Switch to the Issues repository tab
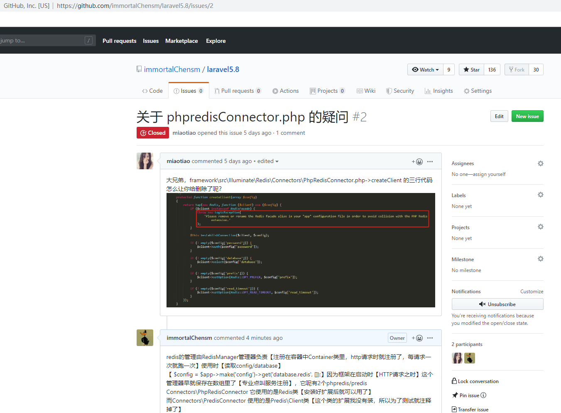Screen dimensions: 561x413 tap(189, 91)
